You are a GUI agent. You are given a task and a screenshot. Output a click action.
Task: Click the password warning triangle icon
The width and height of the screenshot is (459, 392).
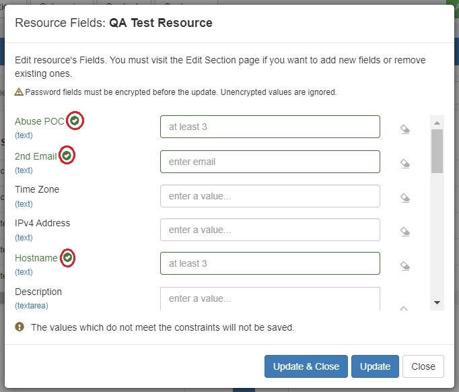coord(19,92)
